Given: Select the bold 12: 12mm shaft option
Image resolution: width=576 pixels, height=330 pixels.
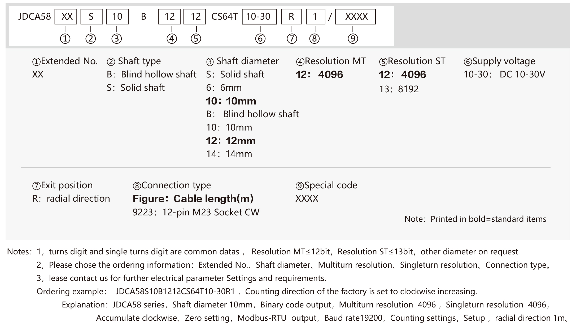Looking at the screenshot, I should 231,141.
